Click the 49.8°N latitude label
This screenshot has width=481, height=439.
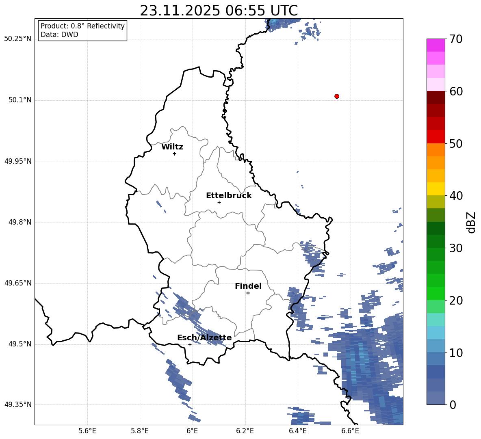(x=20, y=222)
